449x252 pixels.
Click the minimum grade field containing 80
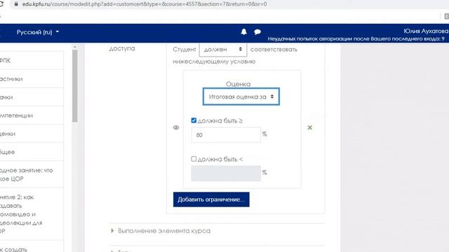coord(226,135)
